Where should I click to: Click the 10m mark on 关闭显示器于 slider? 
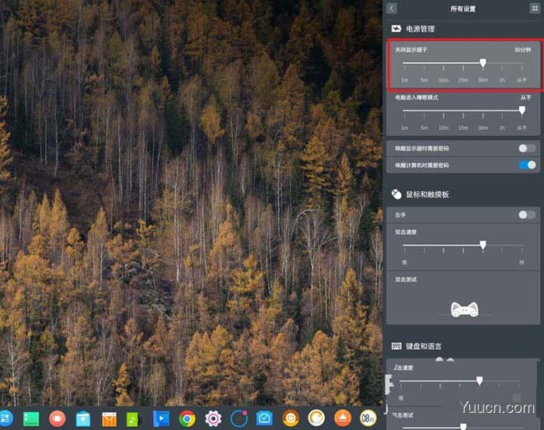point(444,80)
